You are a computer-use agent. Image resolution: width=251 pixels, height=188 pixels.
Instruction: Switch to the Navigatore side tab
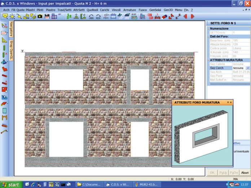pos(11,29)
